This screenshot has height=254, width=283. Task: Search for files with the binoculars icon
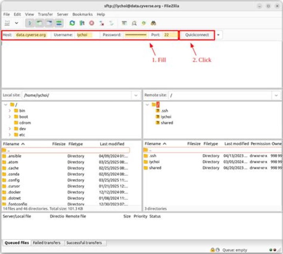153,23
